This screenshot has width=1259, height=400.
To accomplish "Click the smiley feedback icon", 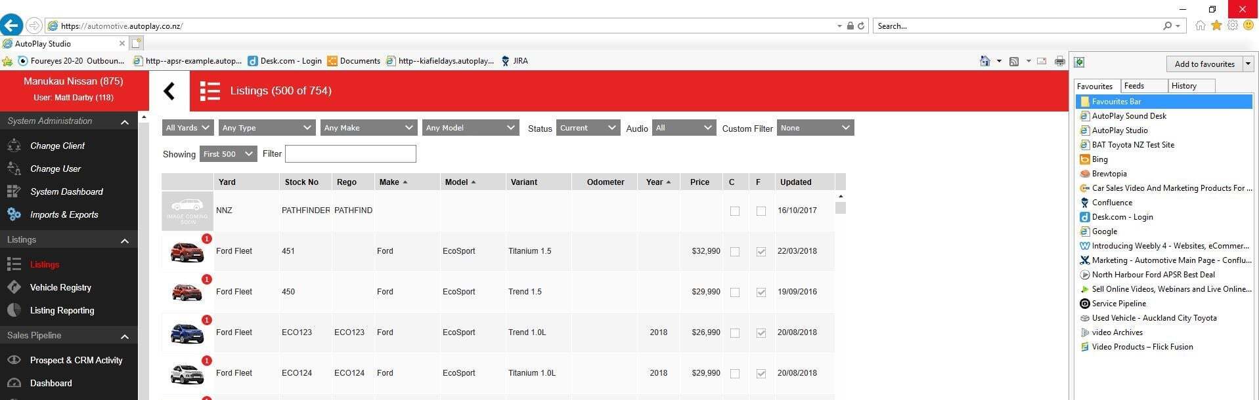I will click(x=1248, y=26).
